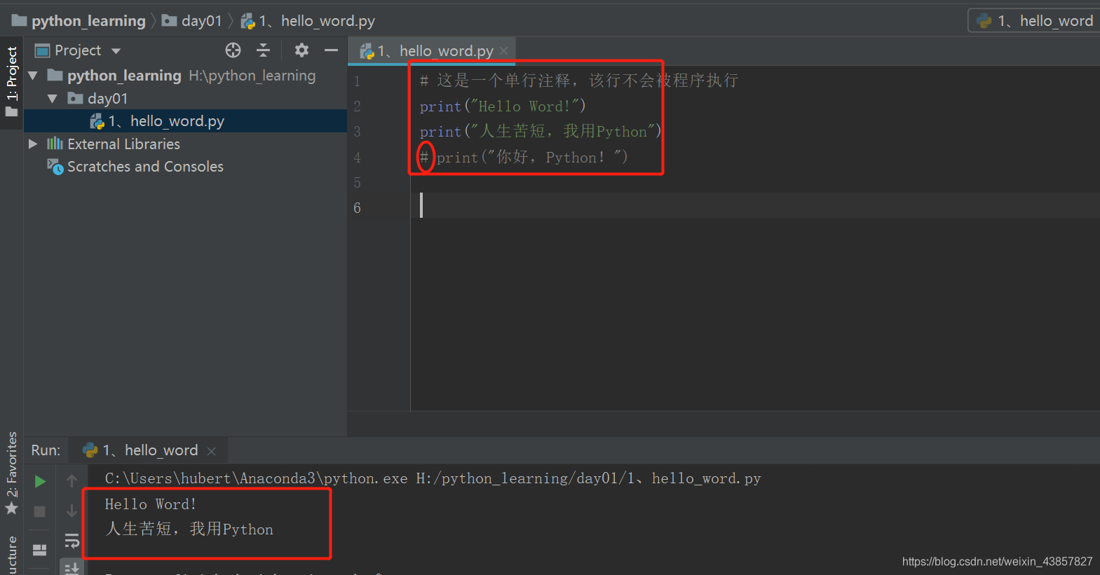Select hello_word.py in project tree
The height and width of the screenshot is (575, 1100).
pyautogui.click(x=186, y=121)
